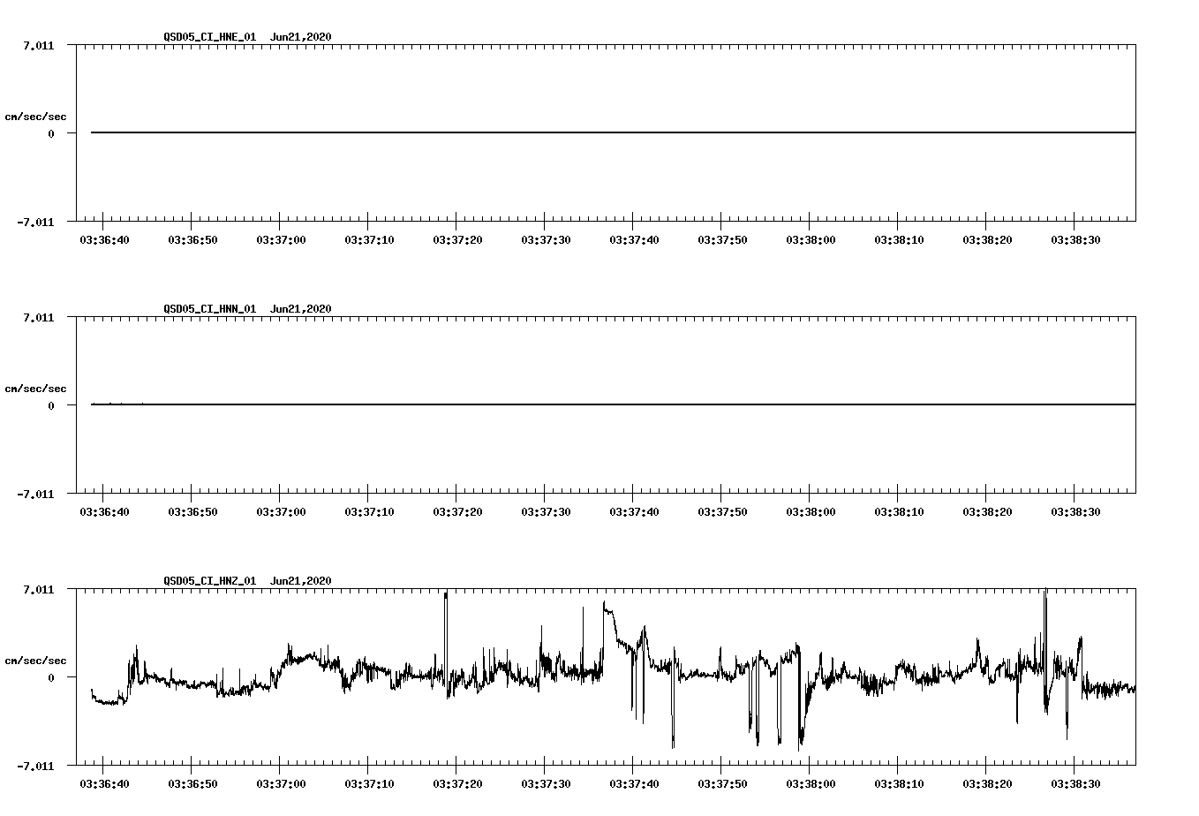Click the 0 axis label on HNZ plot
The height and width of the screenshot is (816, 1199).
point(51,677)
